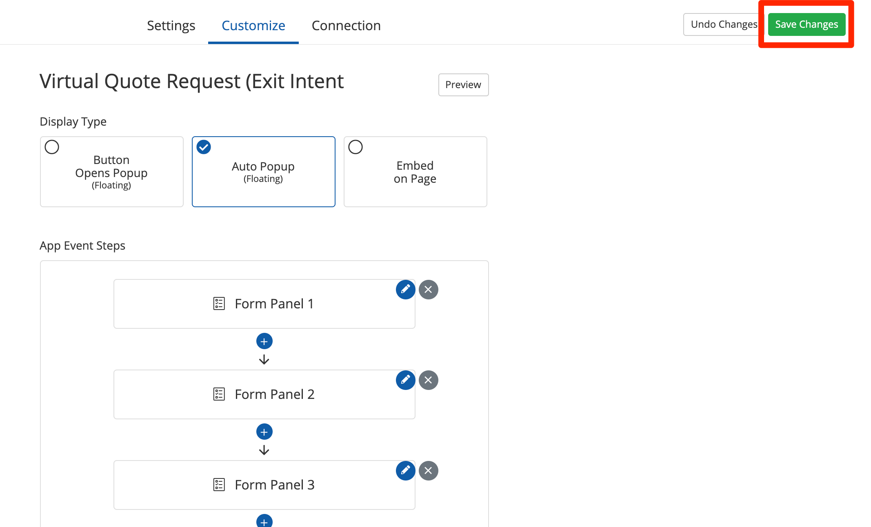
Task: Select the Form Panel 2 step box
Action: pos(264,394)
